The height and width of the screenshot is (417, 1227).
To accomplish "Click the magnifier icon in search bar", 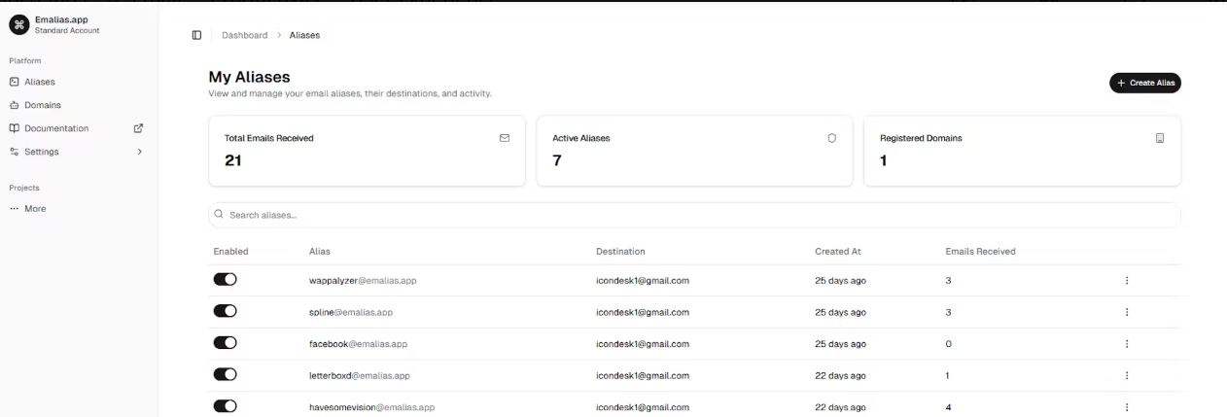I will 219,214.
